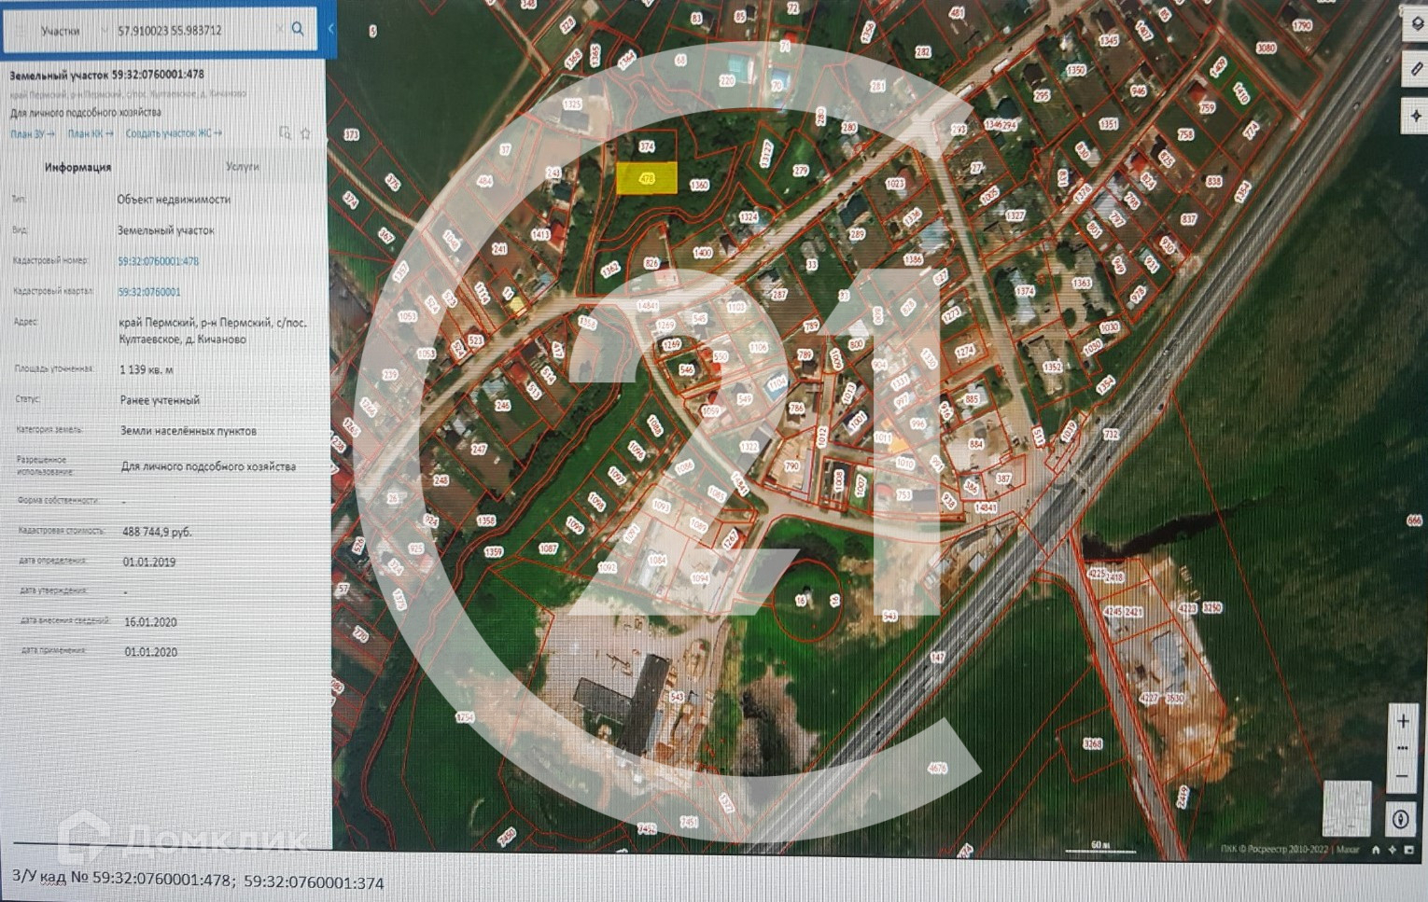Click parcel label 3268 on the map
The width and height of the screenshot is (1428, 902).
[1092, 744]
